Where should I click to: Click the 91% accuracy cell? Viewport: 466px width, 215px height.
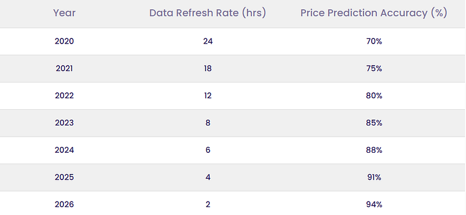pyautogui.click(x=374, y=177)
